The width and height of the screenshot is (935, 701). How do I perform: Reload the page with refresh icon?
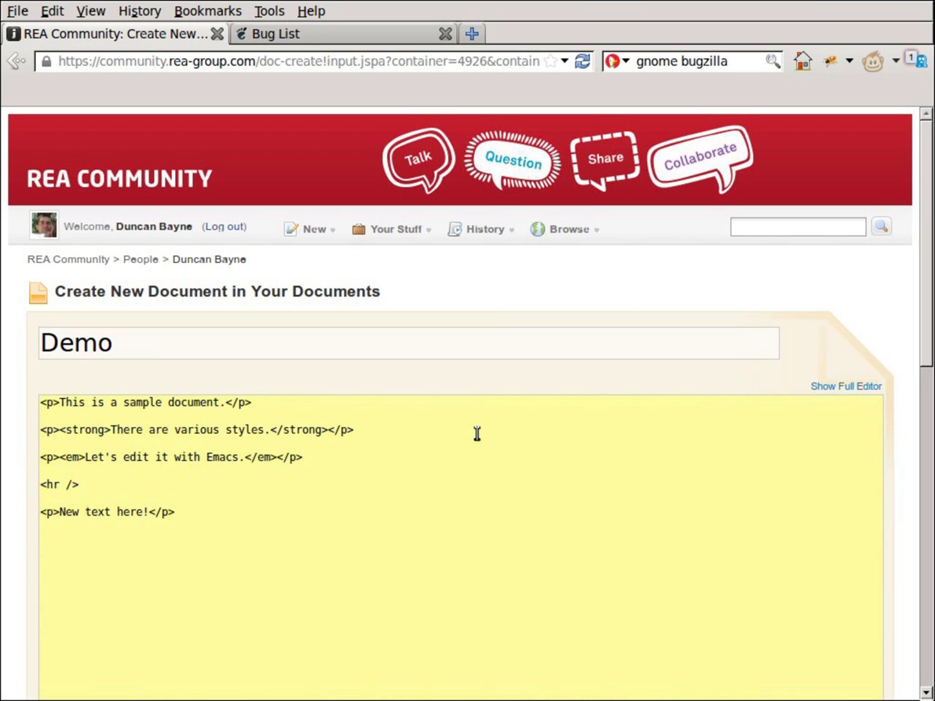click(x=582, y=61)
